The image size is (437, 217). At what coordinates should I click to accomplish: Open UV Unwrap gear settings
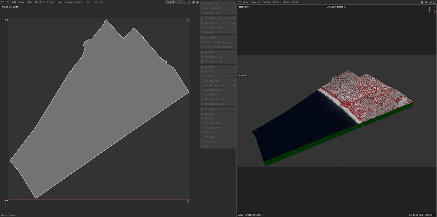[x=234, y=23]
